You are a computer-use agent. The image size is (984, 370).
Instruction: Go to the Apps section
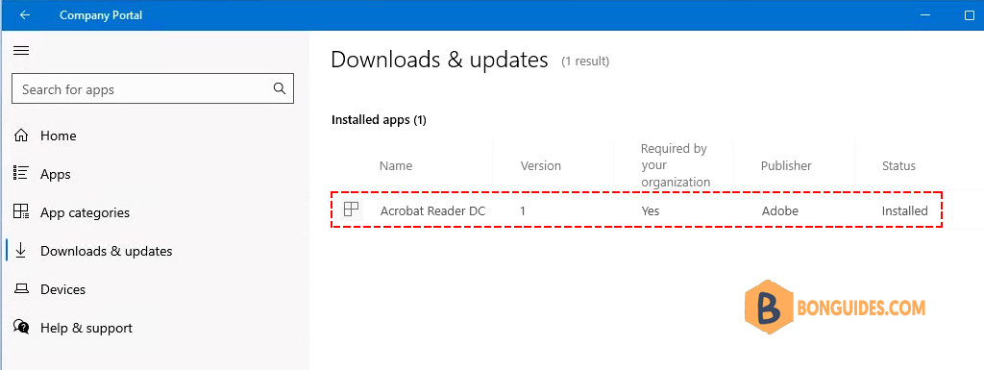[55, 174]
